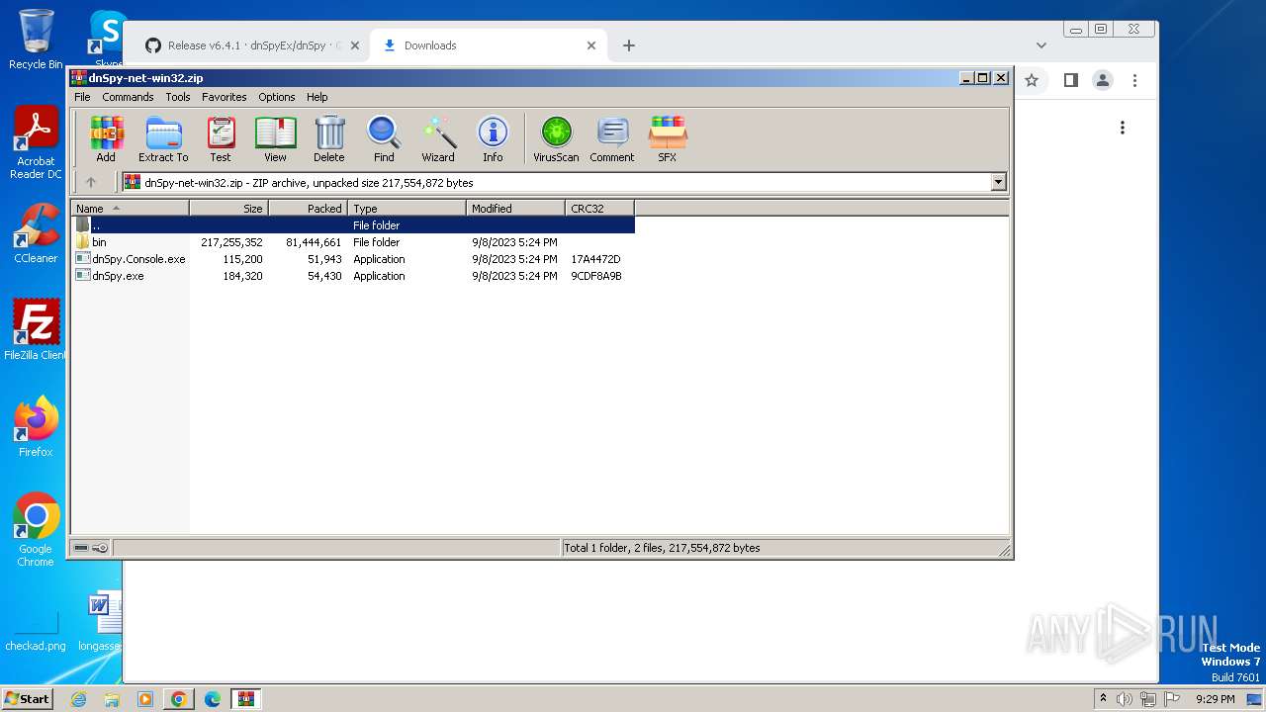Sort by Packed column header

tap(309, 209)
